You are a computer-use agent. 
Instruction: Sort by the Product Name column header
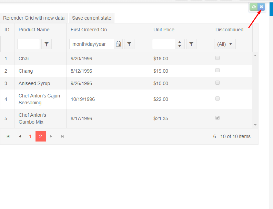pyautogui.click(x=34, y=30)
